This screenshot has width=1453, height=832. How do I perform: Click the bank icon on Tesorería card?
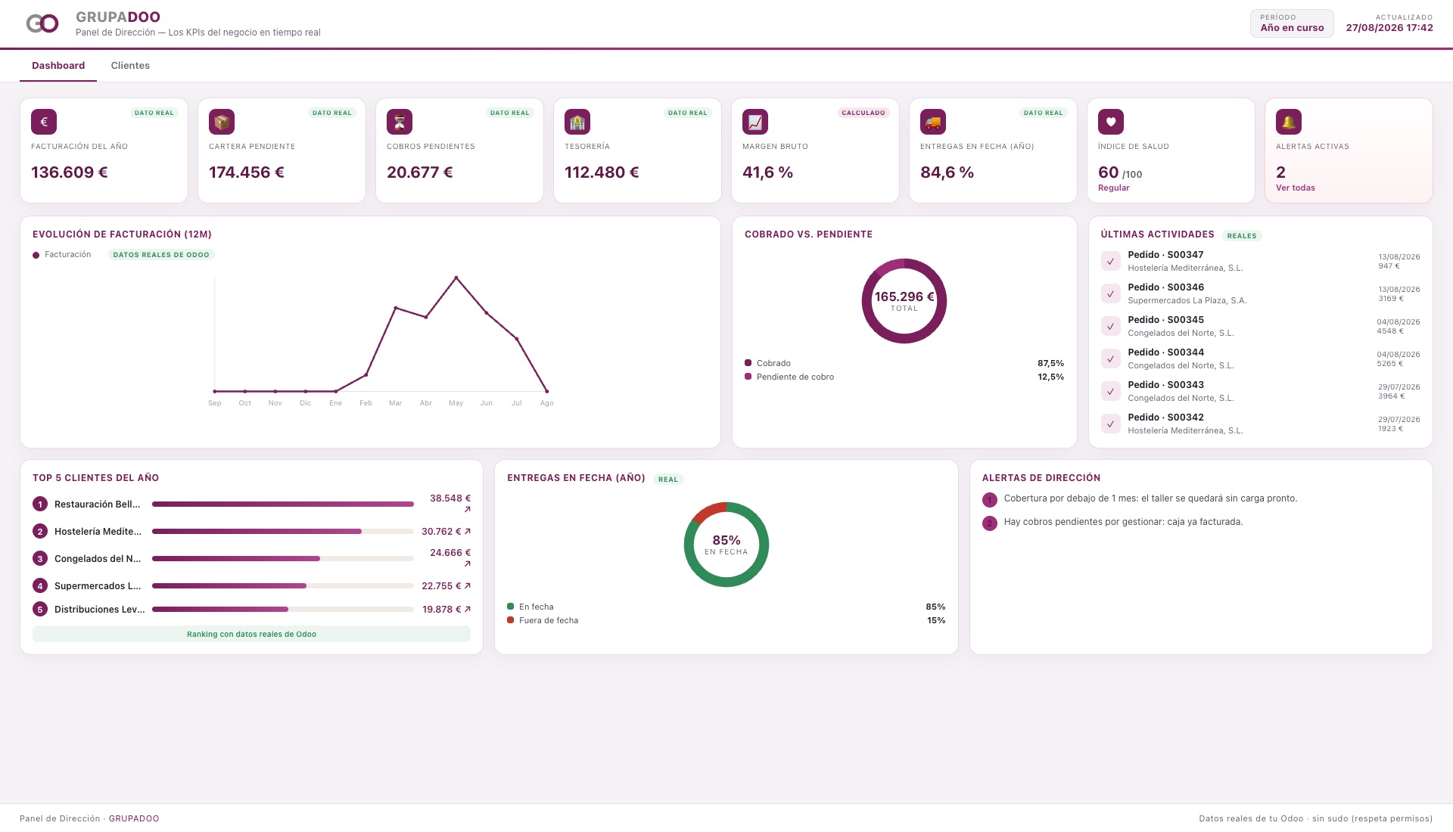577,122
